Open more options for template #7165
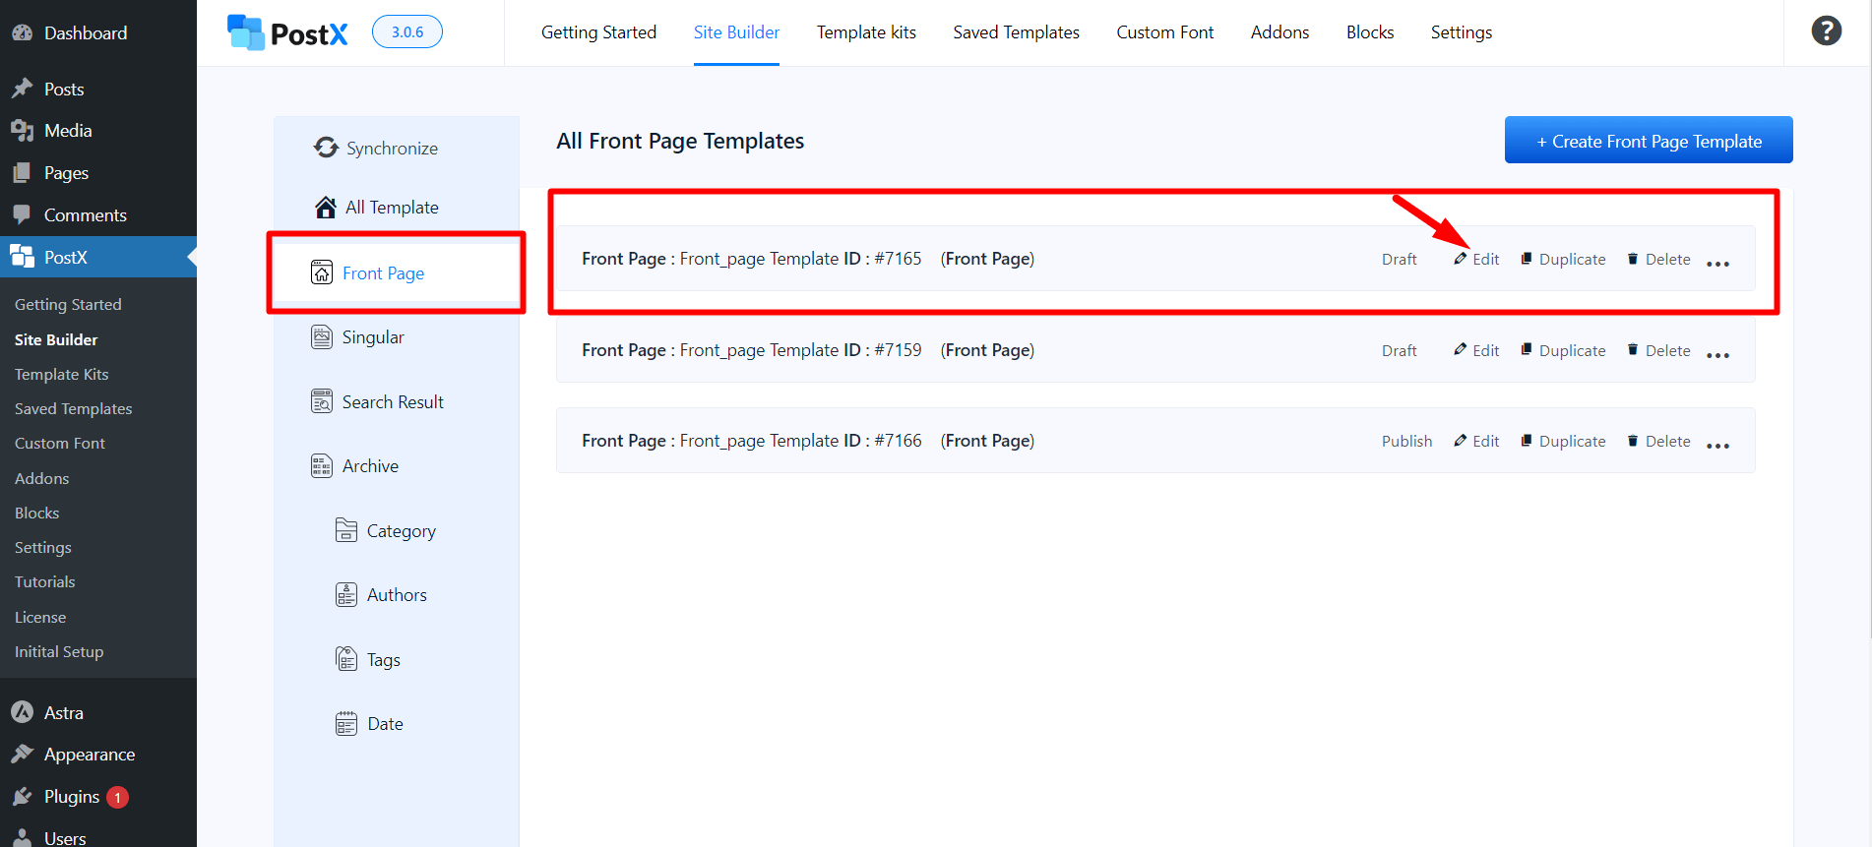 1717,264
